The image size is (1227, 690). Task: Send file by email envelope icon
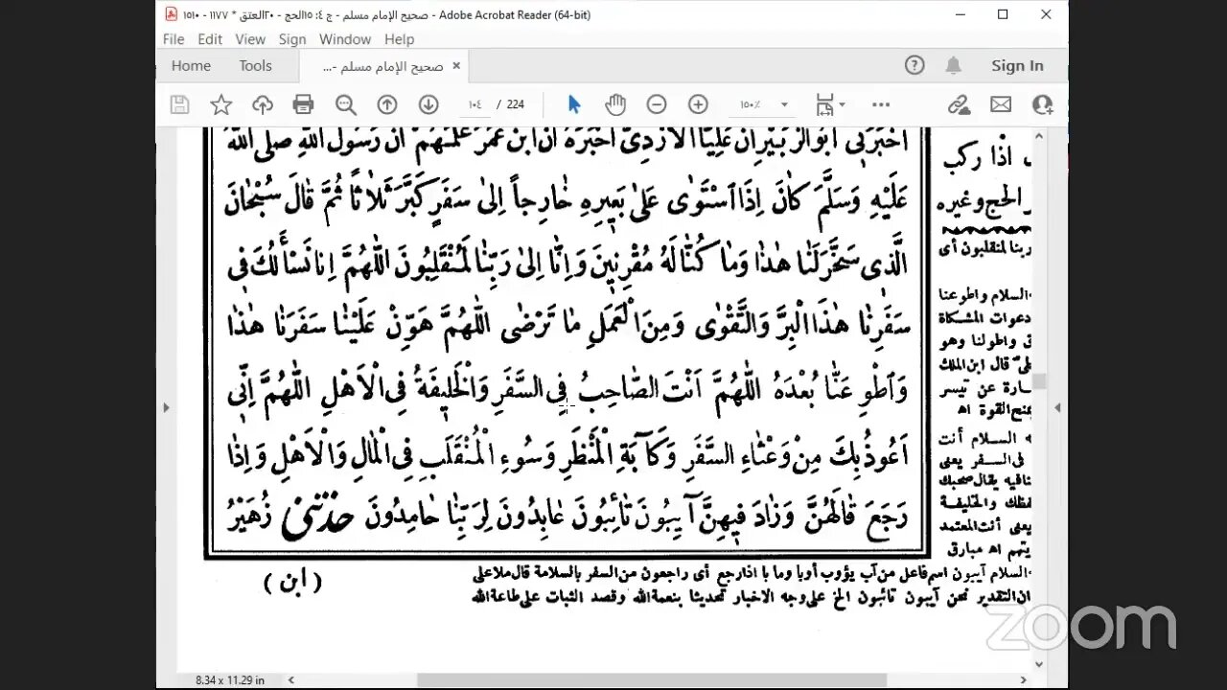coord(1001,104)
